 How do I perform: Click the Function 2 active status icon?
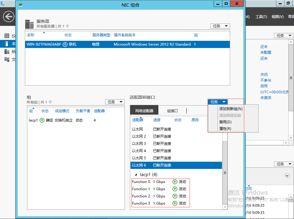pyautogui.click(x=175, y=196)
